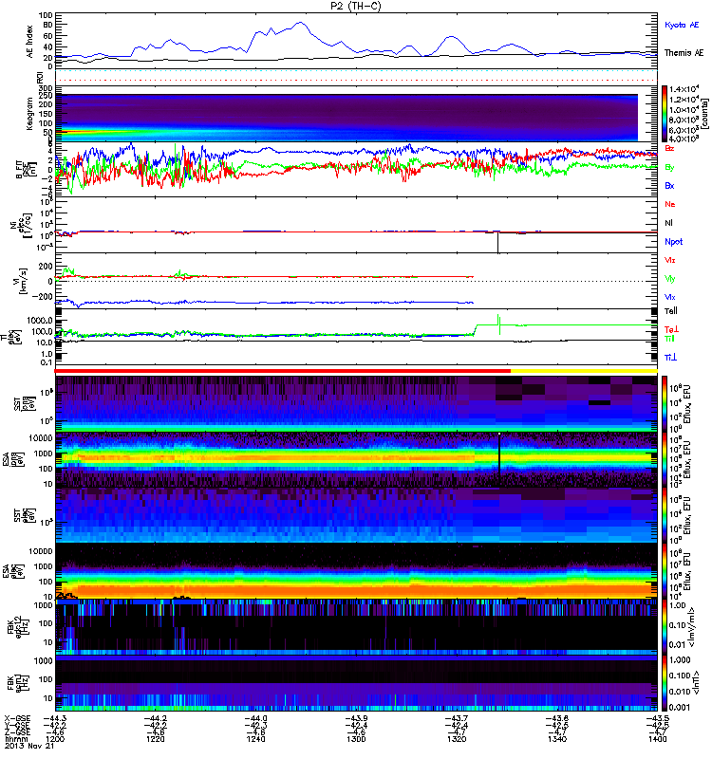
Task: Click the red segment of the status bar
Action: pyautogui.click(x=283, y=371)
